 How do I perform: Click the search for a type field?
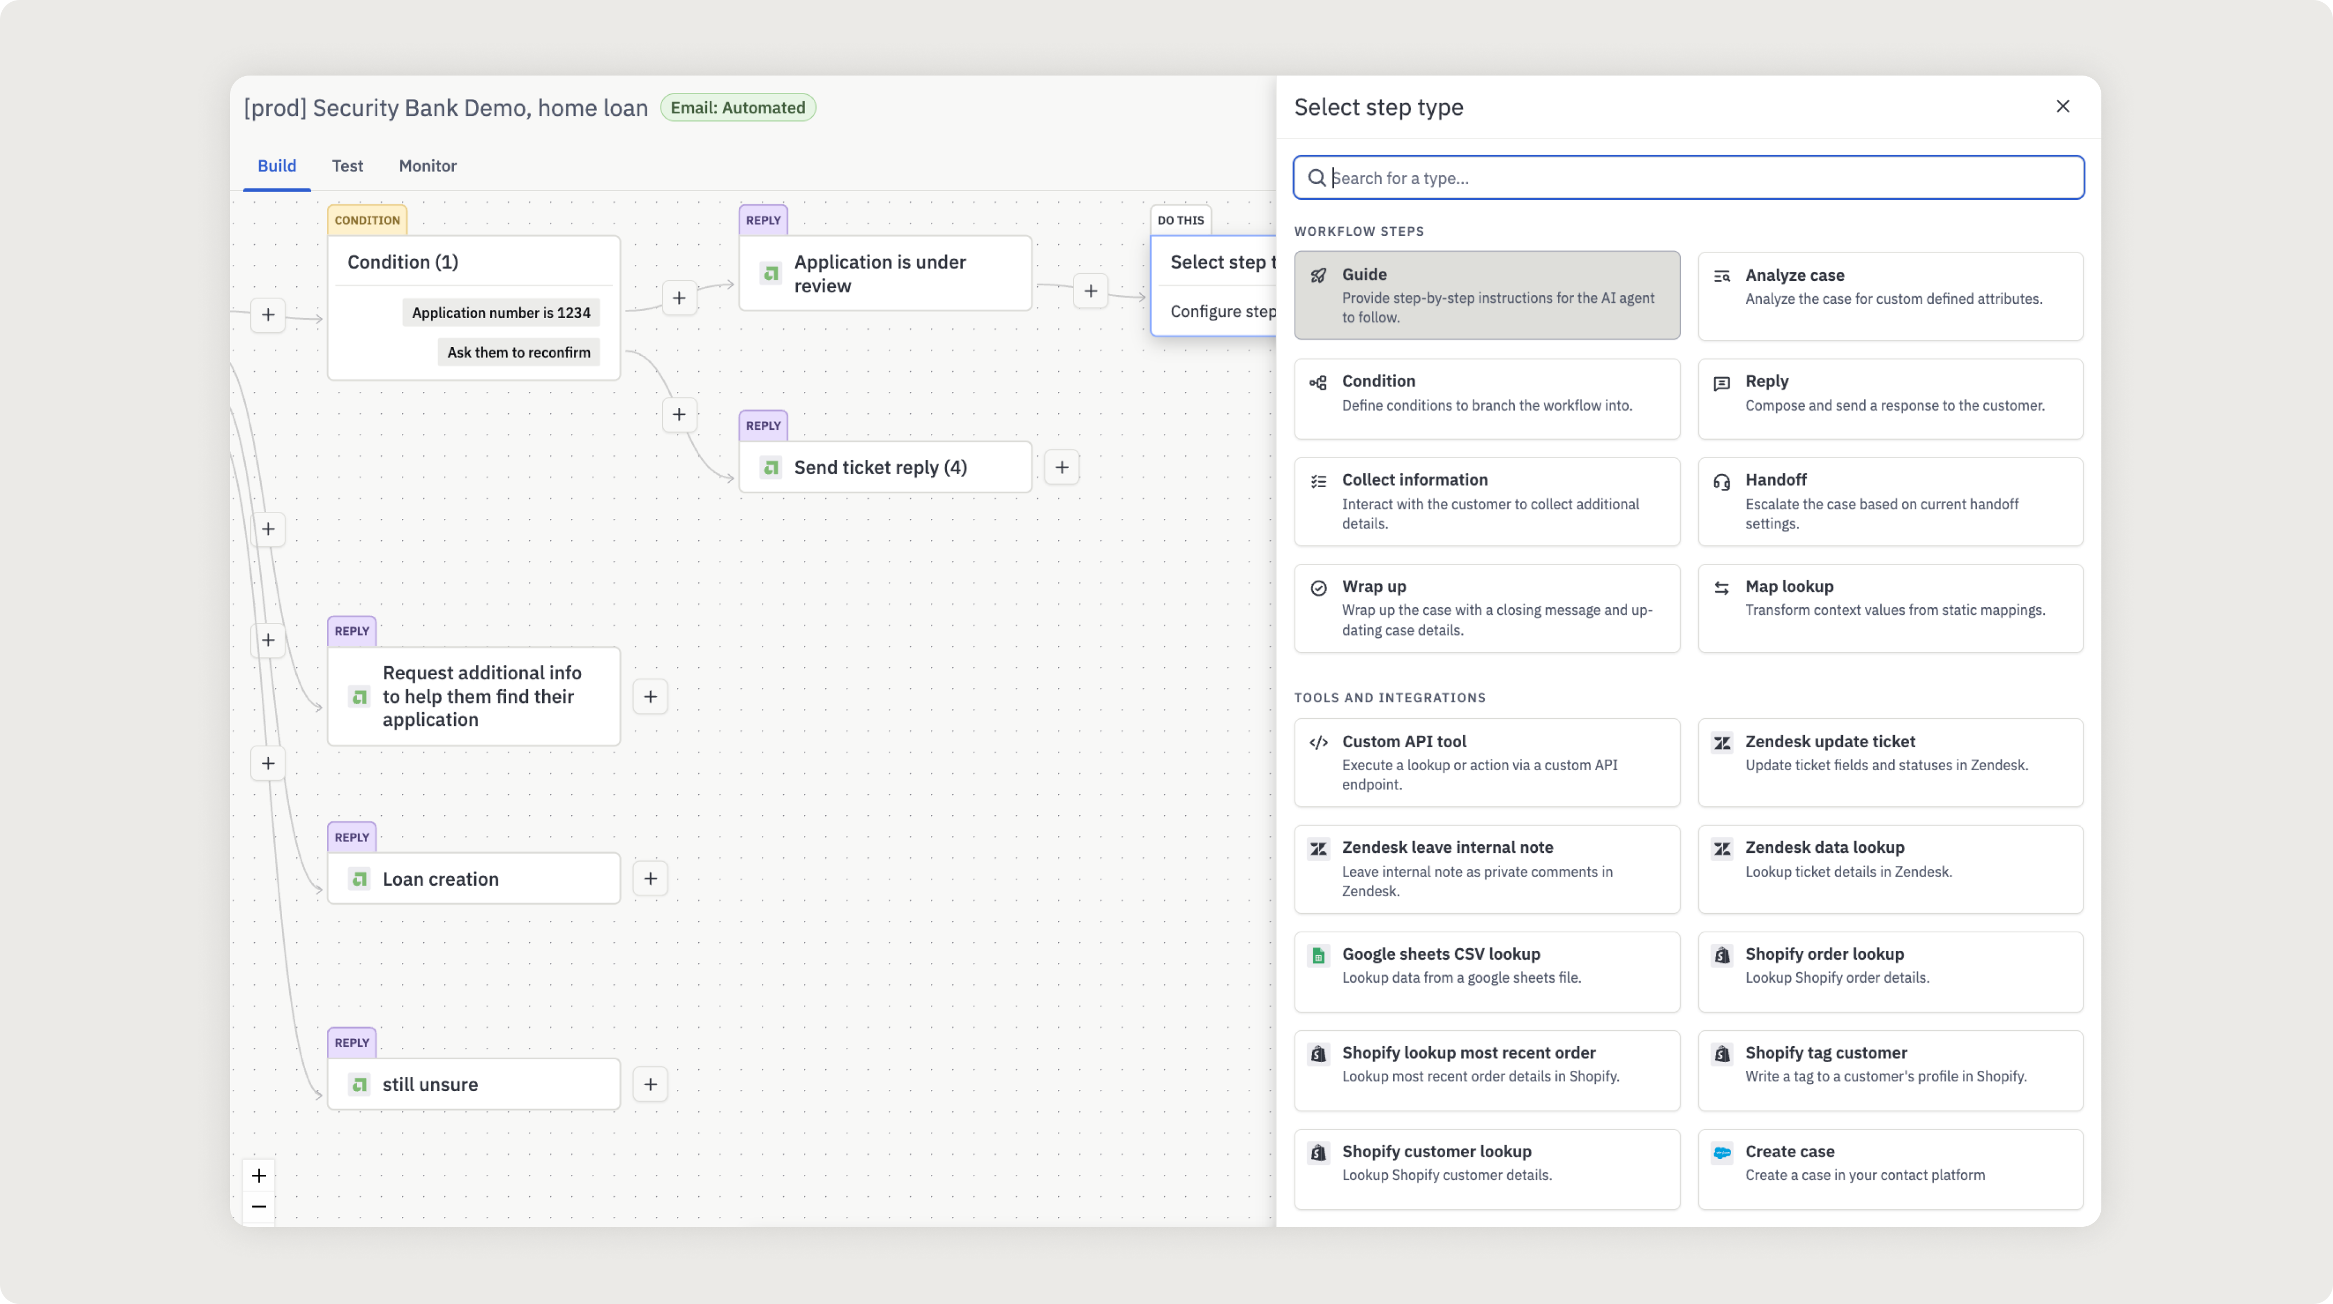(x=1687, y=177)
